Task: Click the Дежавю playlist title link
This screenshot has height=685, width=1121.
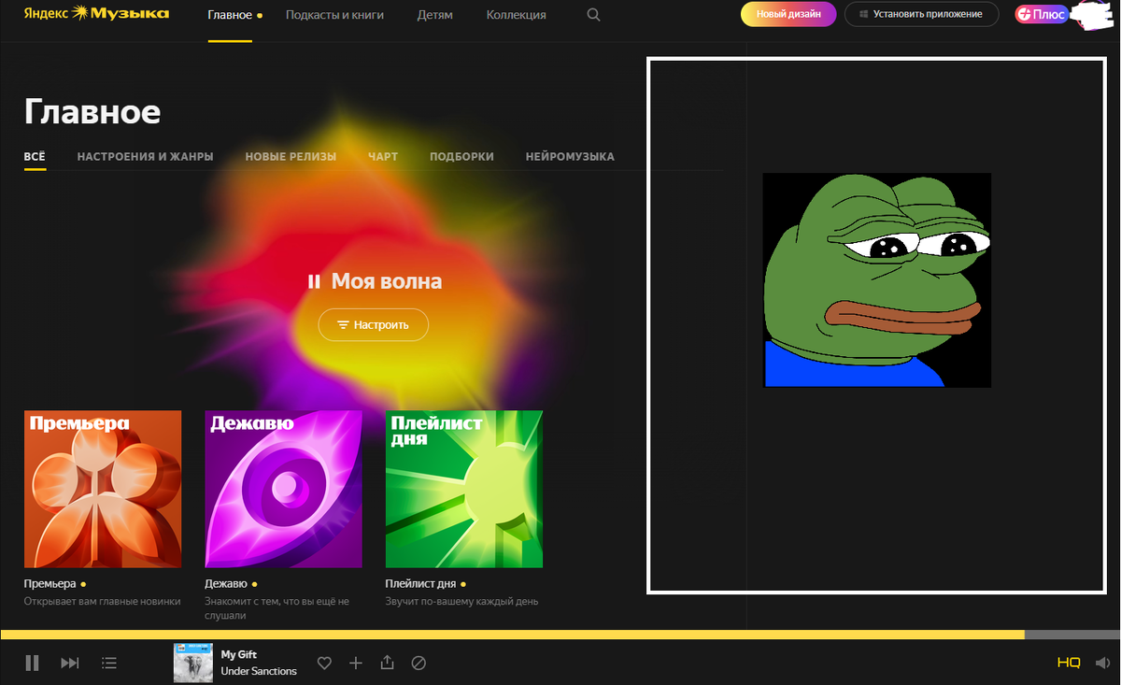Action: [225, 584]
